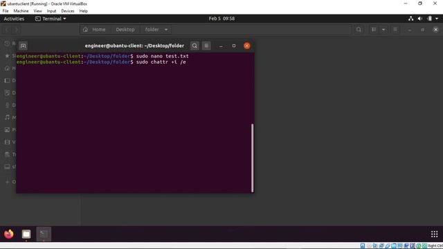Expand the view options arrow in Files
443x249 pixels.
click(x=383, y=30)
